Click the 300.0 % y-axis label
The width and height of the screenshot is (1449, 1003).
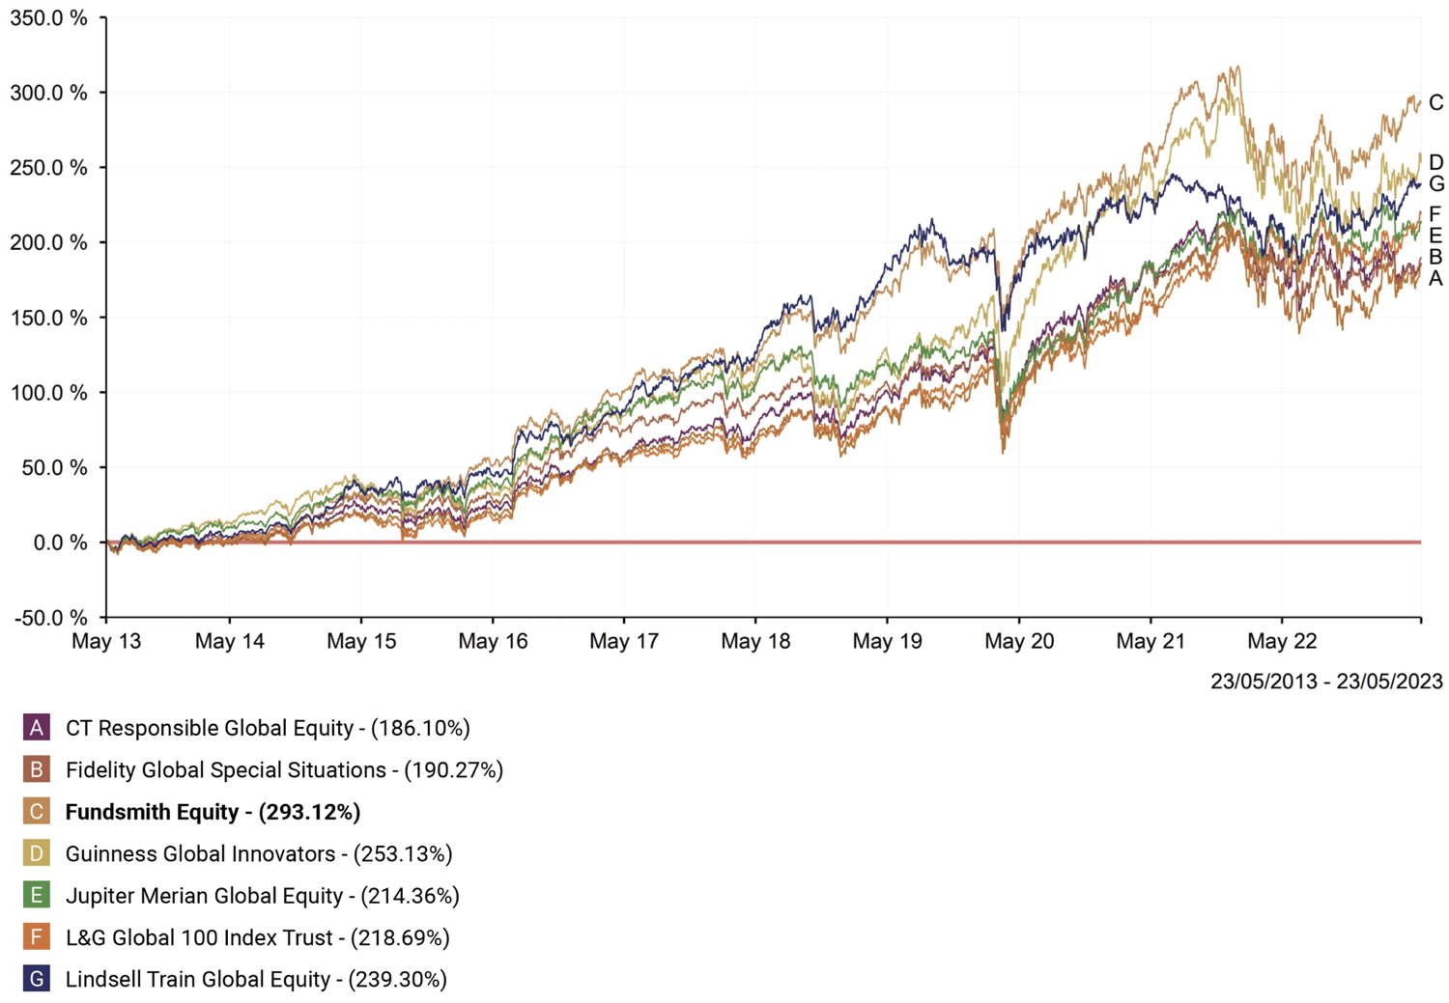tap(48, 93)
